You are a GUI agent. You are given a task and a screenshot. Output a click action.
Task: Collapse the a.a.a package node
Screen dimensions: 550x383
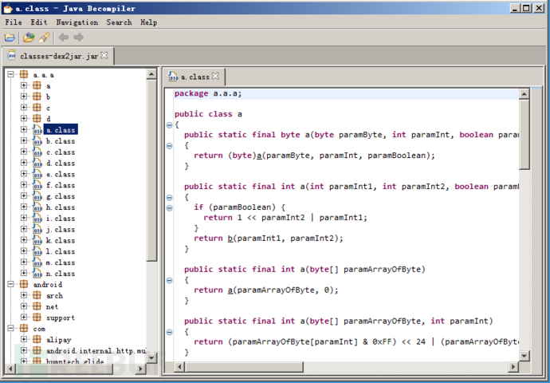point(10,74)
